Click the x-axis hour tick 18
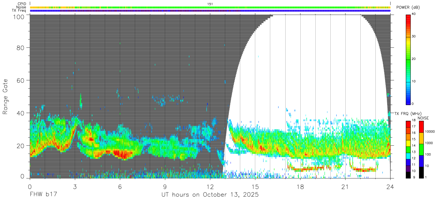Screen dimensions: 439x202 click(300, 187)
